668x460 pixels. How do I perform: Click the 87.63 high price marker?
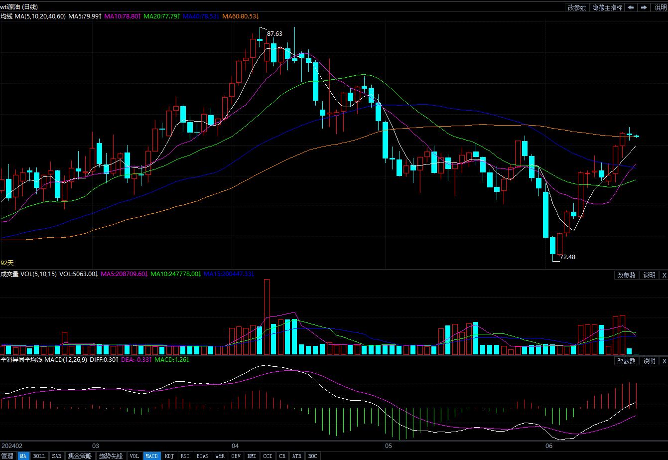point(274,33)
